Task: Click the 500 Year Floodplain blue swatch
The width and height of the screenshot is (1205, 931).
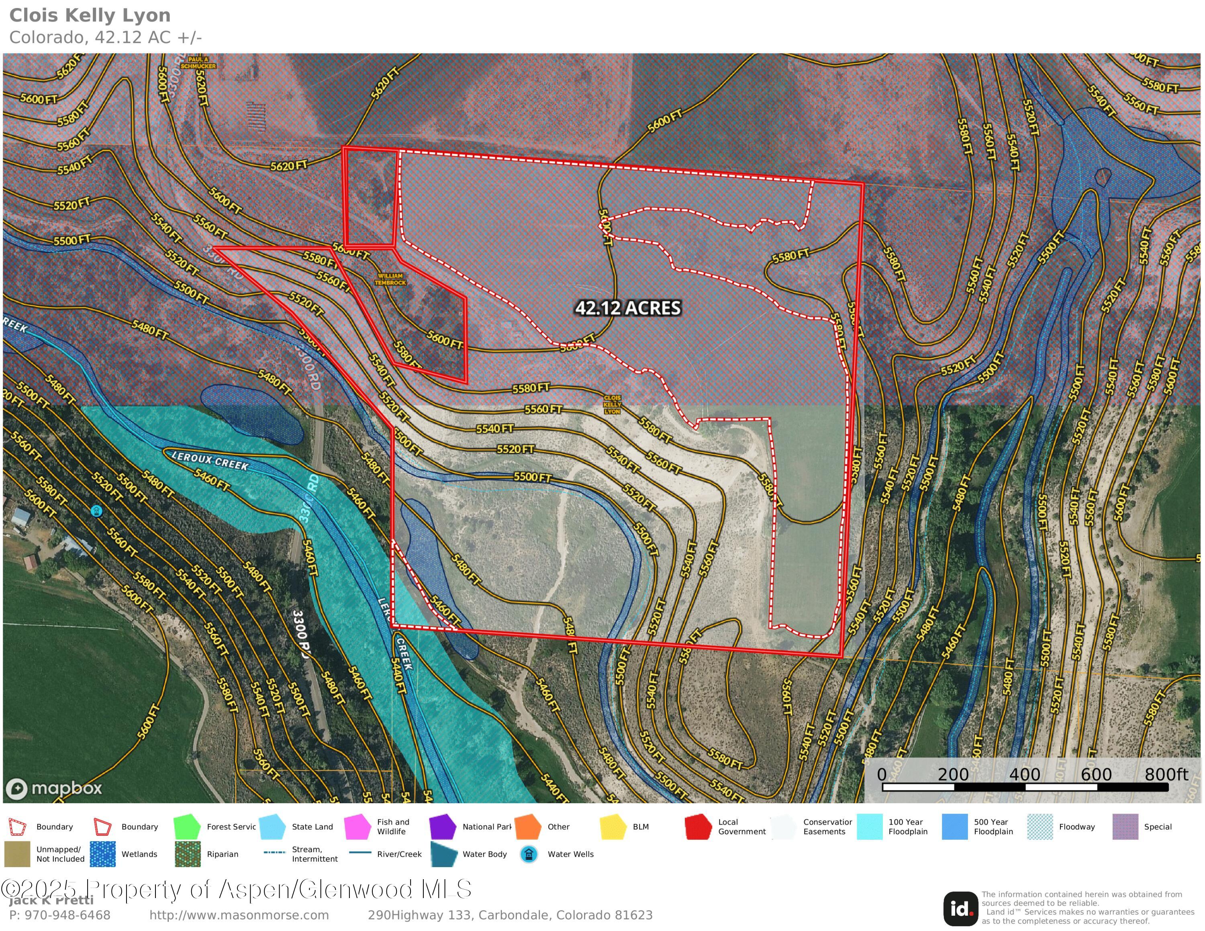Action: click(955, 827)
